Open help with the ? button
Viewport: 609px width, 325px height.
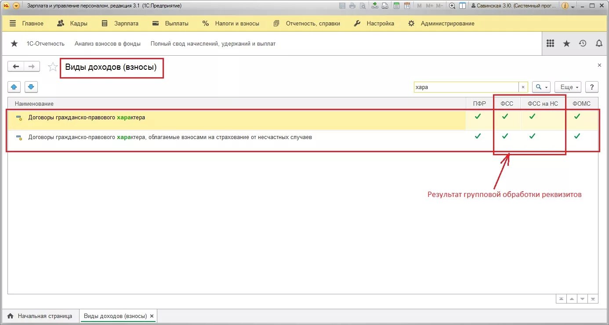[592, 87]
